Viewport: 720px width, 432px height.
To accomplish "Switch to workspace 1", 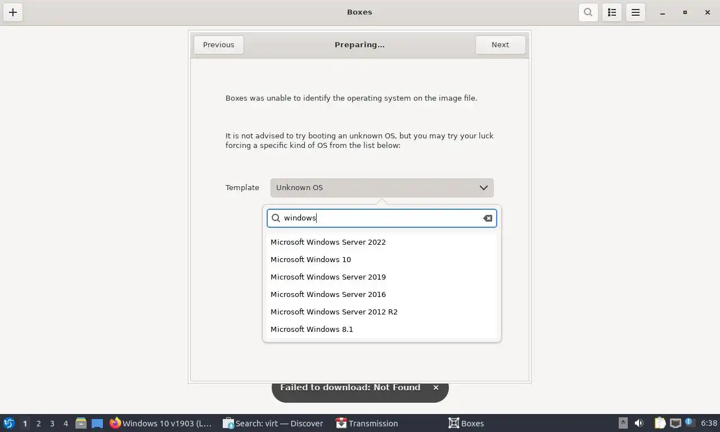I will [x=25, y=424].
